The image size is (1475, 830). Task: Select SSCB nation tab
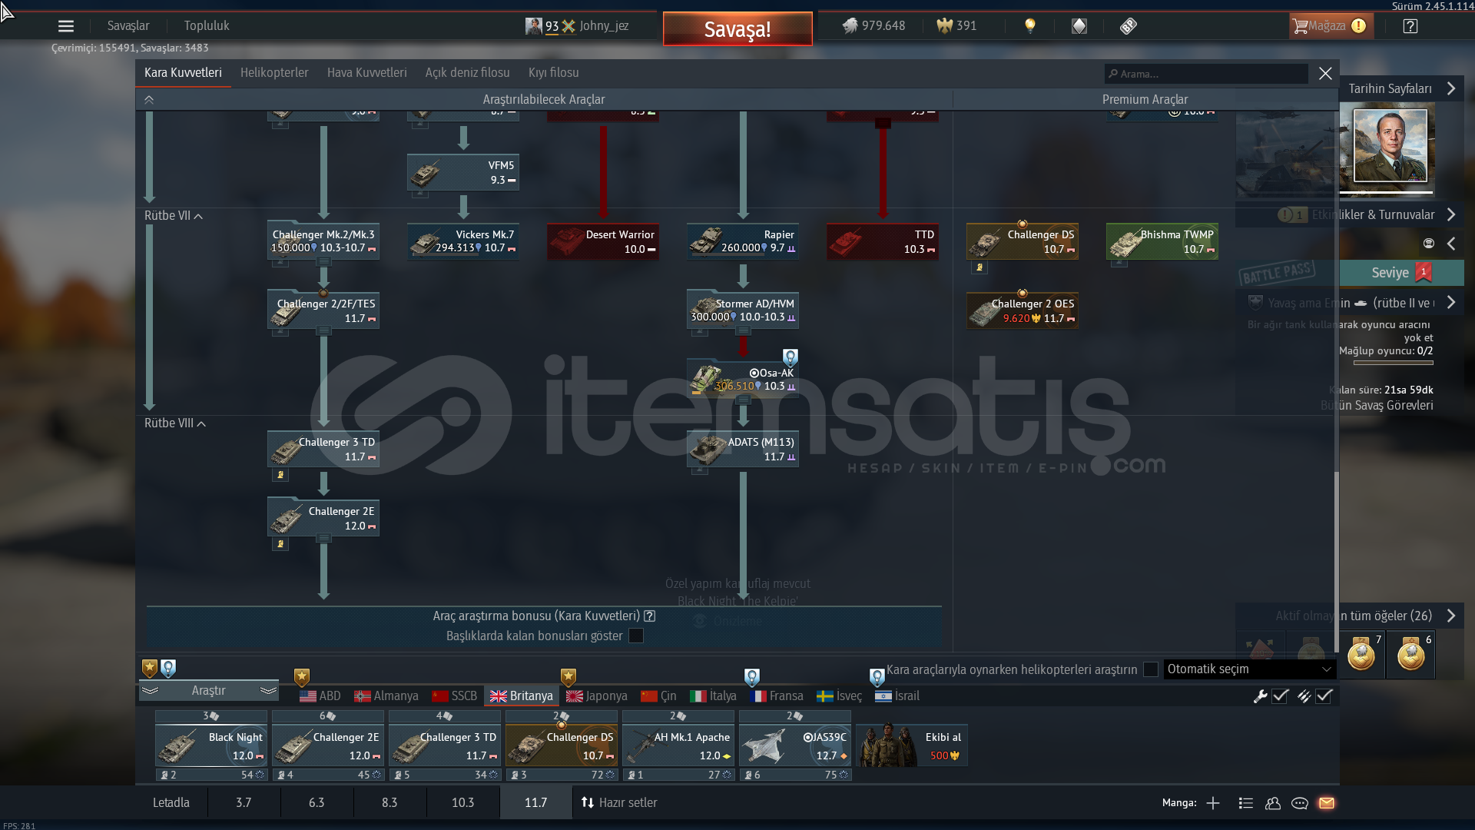click(x=455, y=696)
